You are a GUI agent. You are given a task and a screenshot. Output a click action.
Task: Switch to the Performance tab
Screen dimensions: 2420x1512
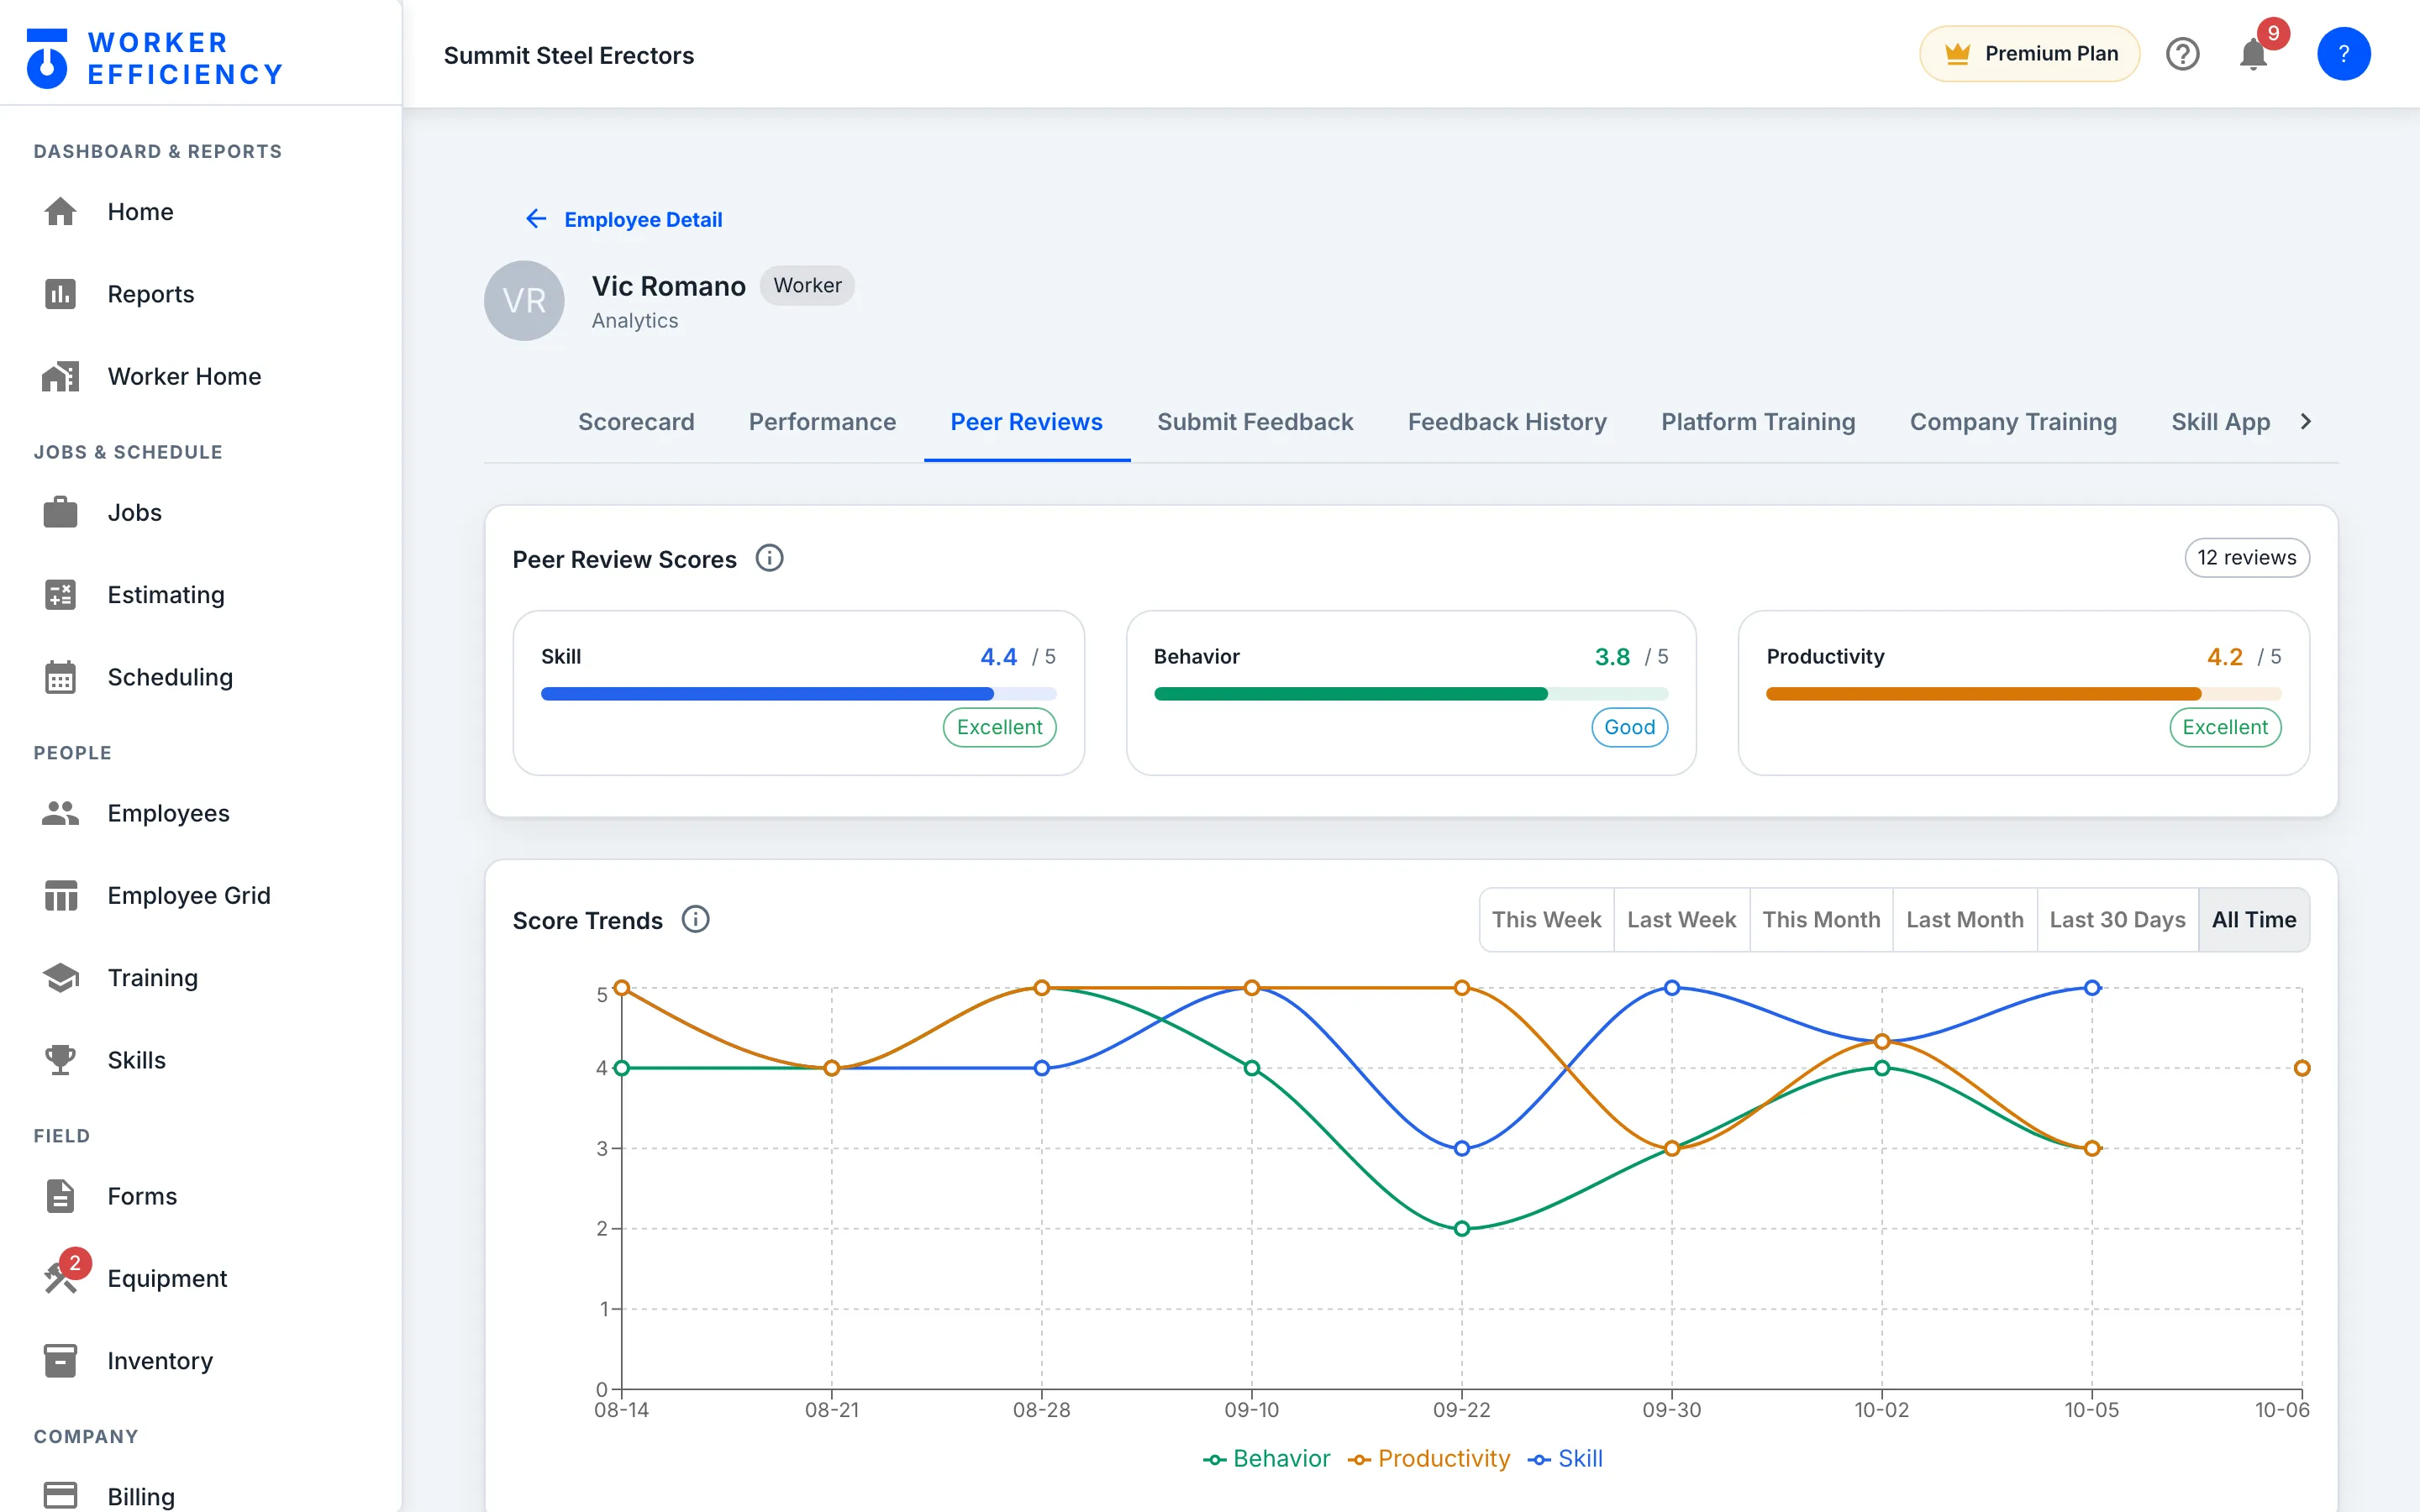[x=822, y=422]
